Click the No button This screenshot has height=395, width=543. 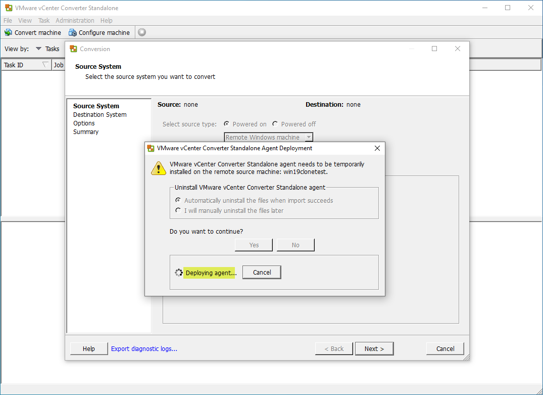tap(295, 245)
